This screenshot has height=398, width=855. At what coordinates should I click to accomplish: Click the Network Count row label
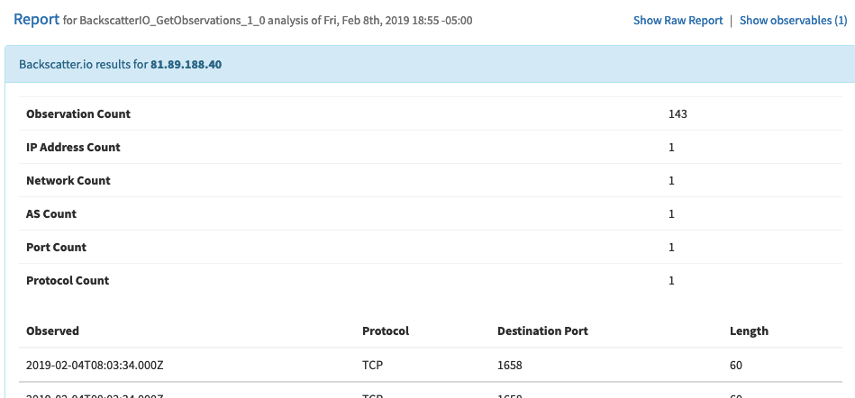68,181
